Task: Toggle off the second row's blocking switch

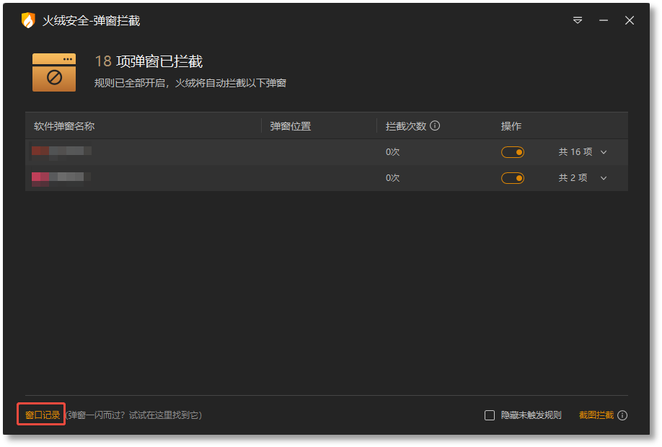Action: pyautogui.click(x=513, y=178)
